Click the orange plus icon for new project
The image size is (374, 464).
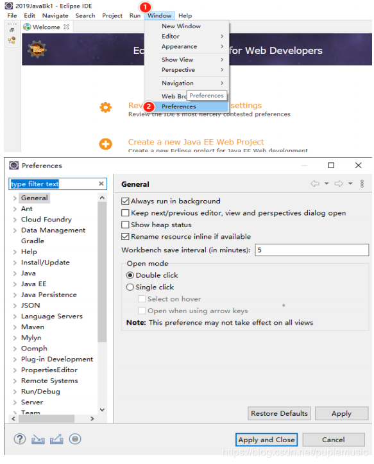coord(106,144)
